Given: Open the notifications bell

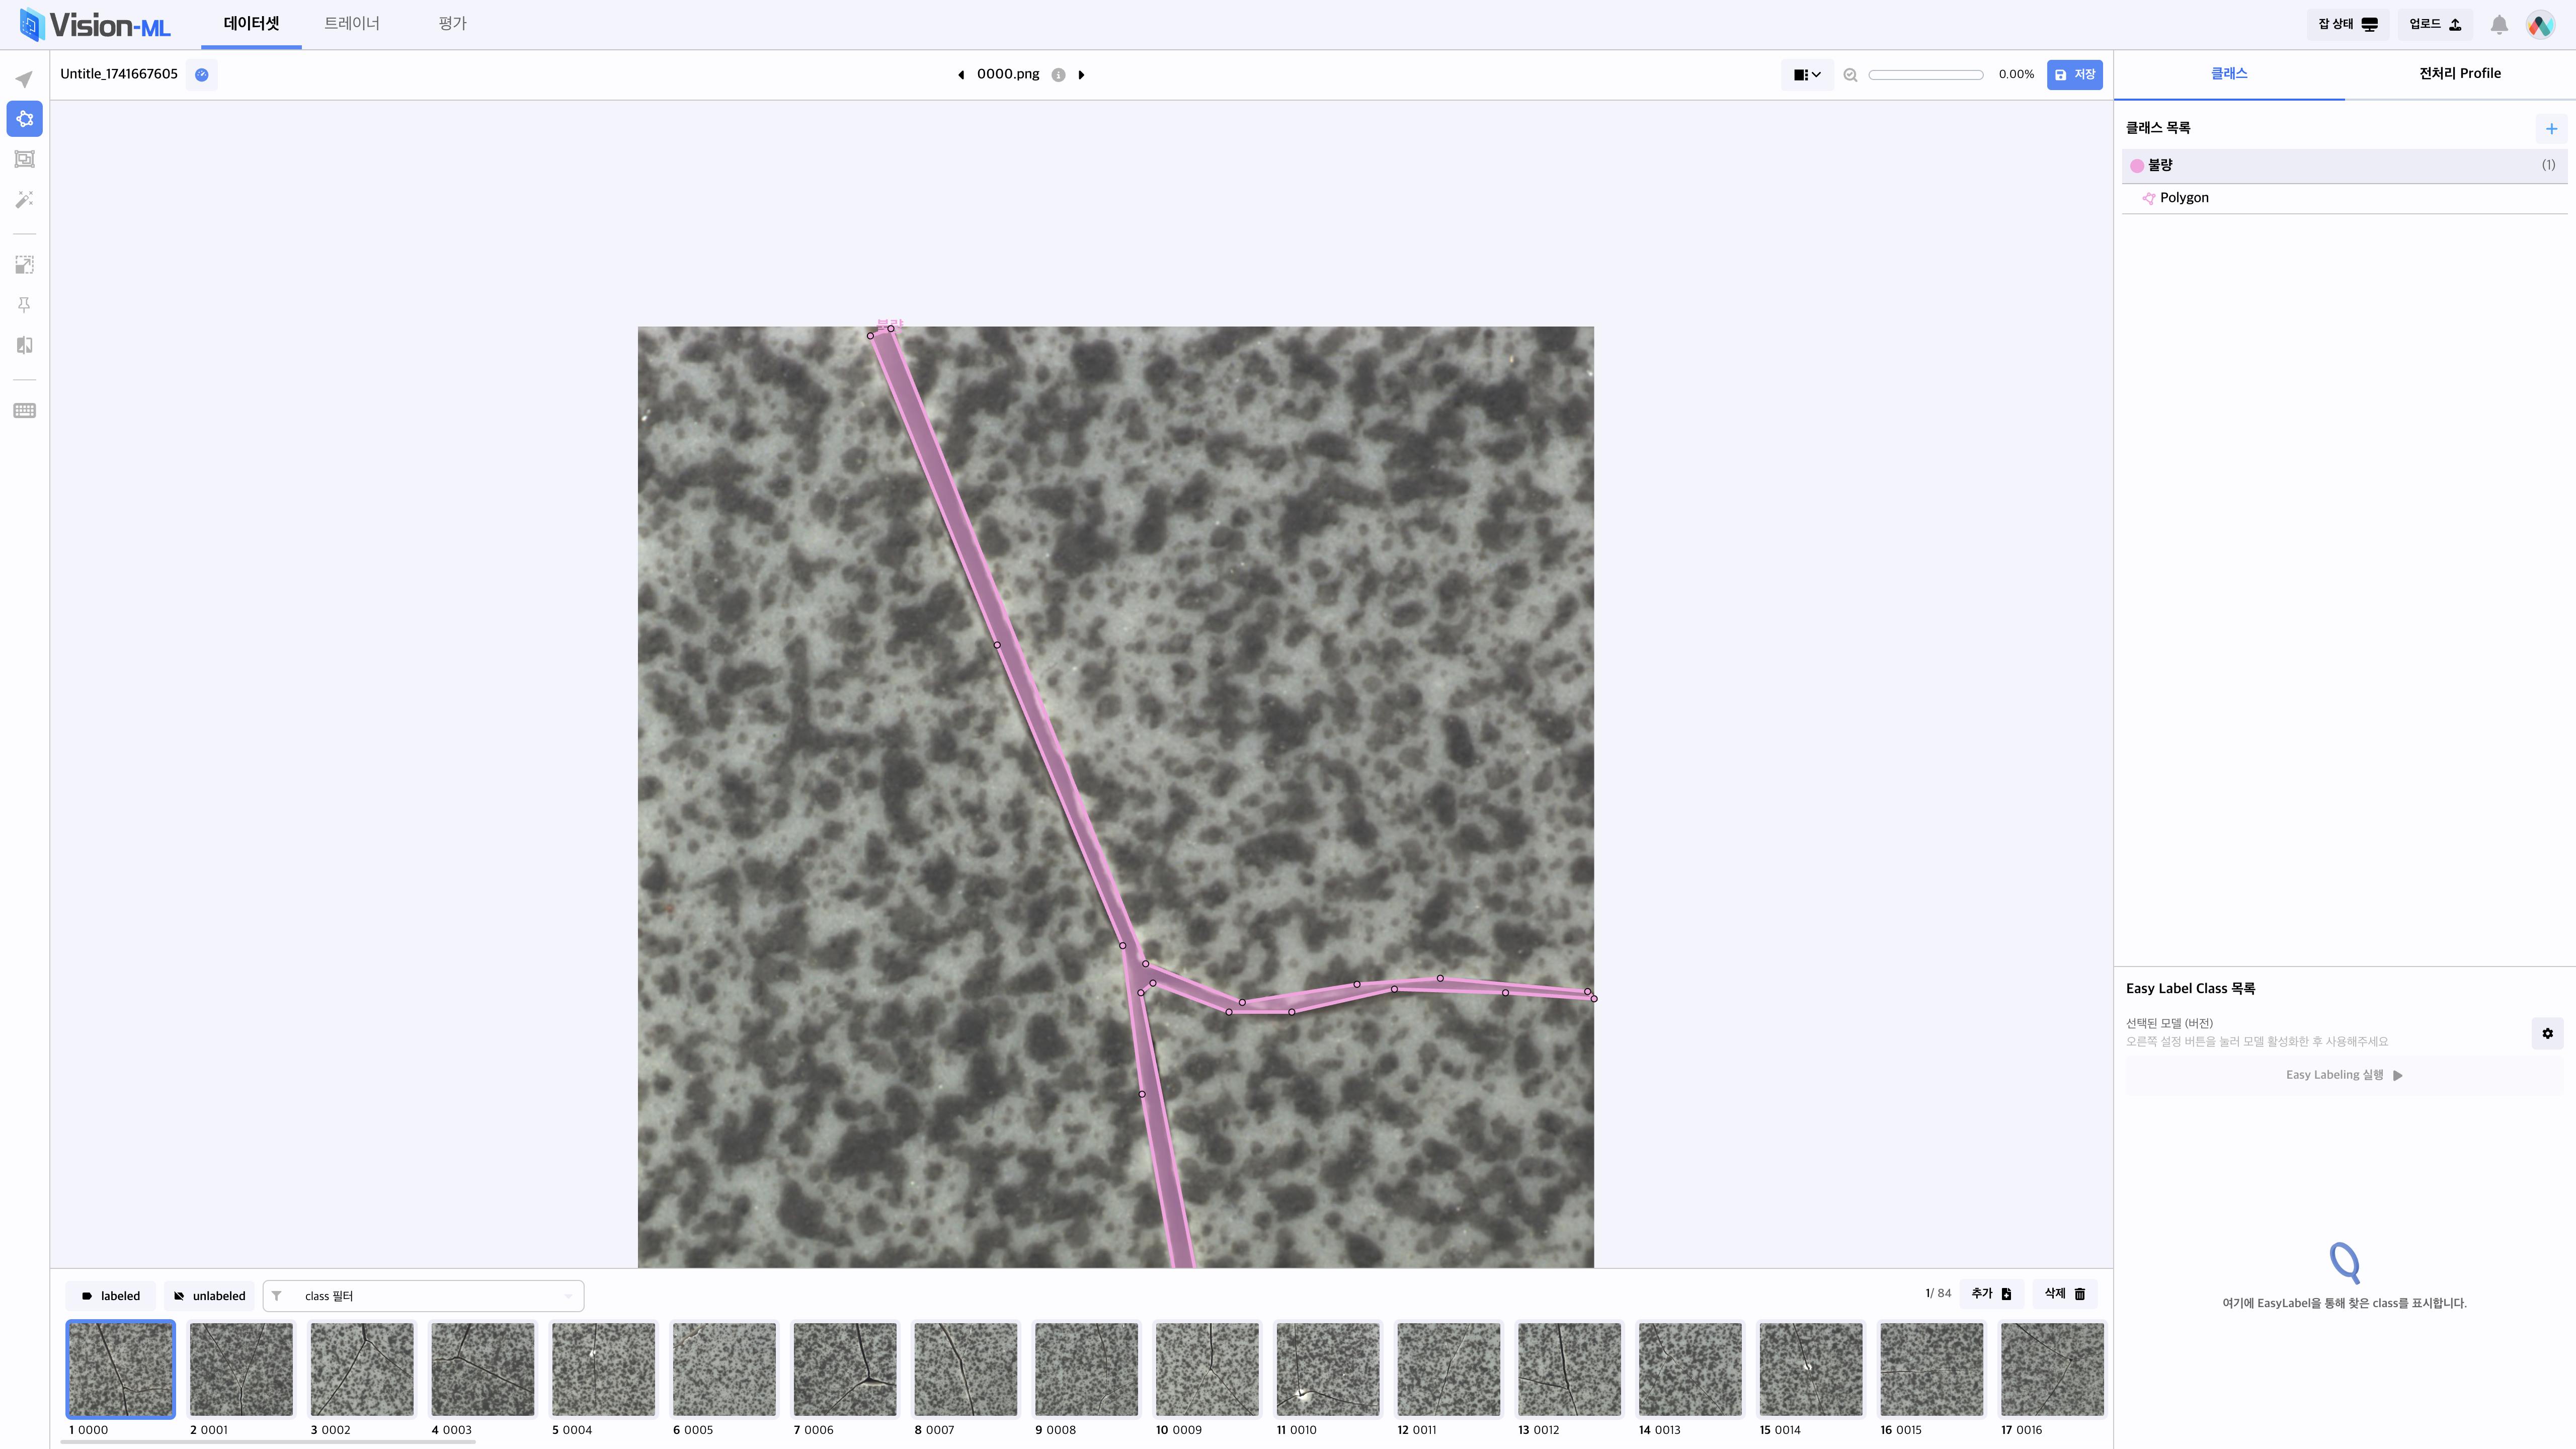Looking at the screenshot, I should [2499, 24].
